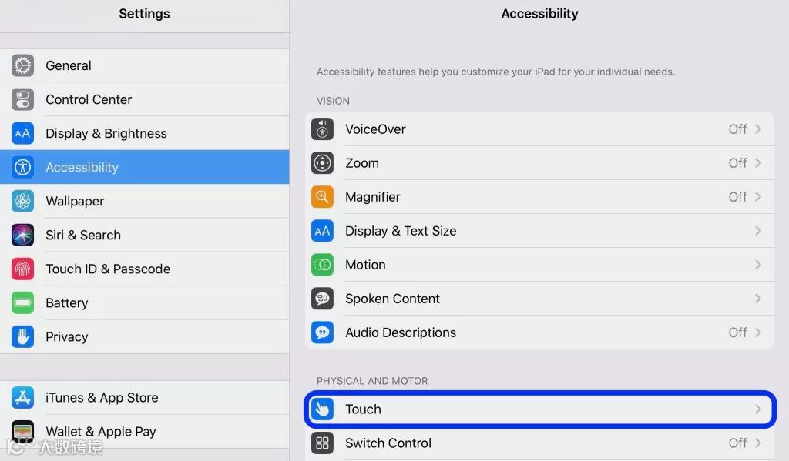The width and height of the screenshot is (789, 461).
Task: Select iTunes & App Store in sidebar
Action: click(x=144, y=398)
